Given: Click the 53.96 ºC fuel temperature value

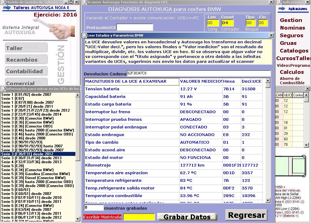Looking at the screenshot, I should tap(190, 196).
